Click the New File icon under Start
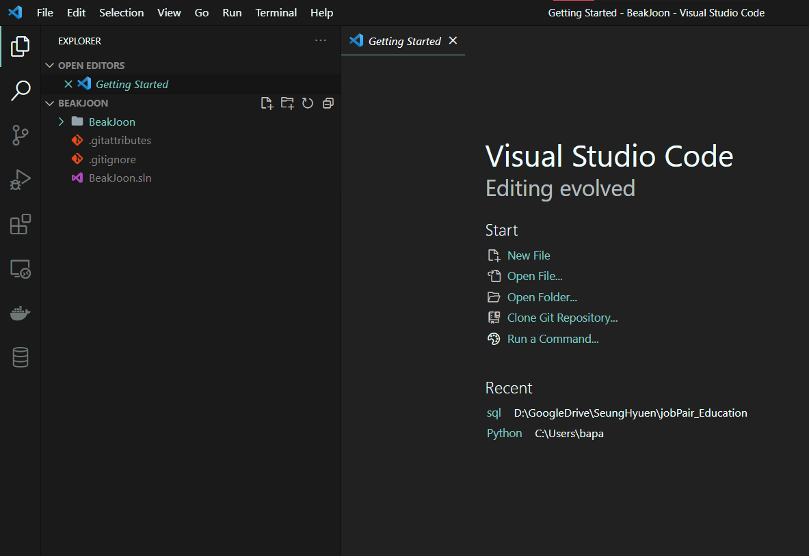Viewport: 809px width, 556px height. click(494, 255)
